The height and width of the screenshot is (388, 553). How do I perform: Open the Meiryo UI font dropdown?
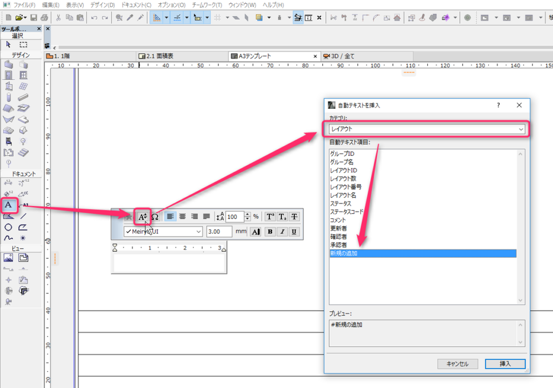163,232
